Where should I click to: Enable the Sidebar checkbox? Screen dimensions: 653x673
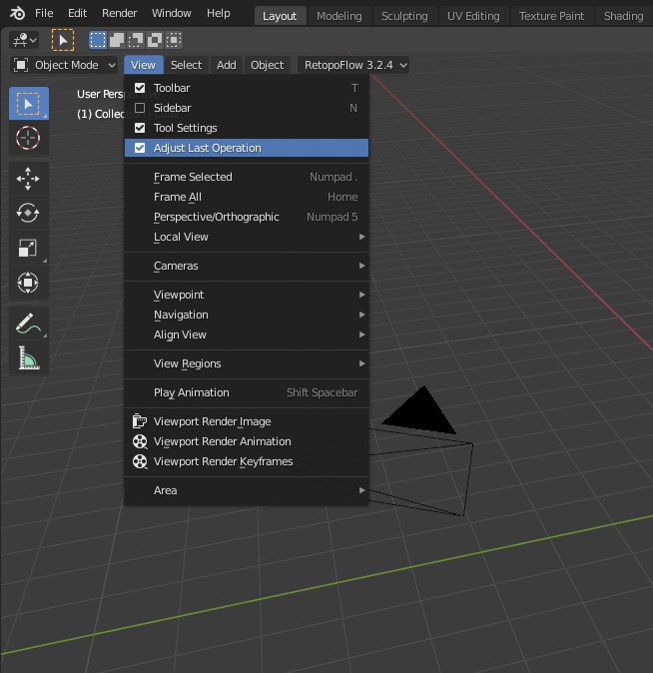(140, 108)
